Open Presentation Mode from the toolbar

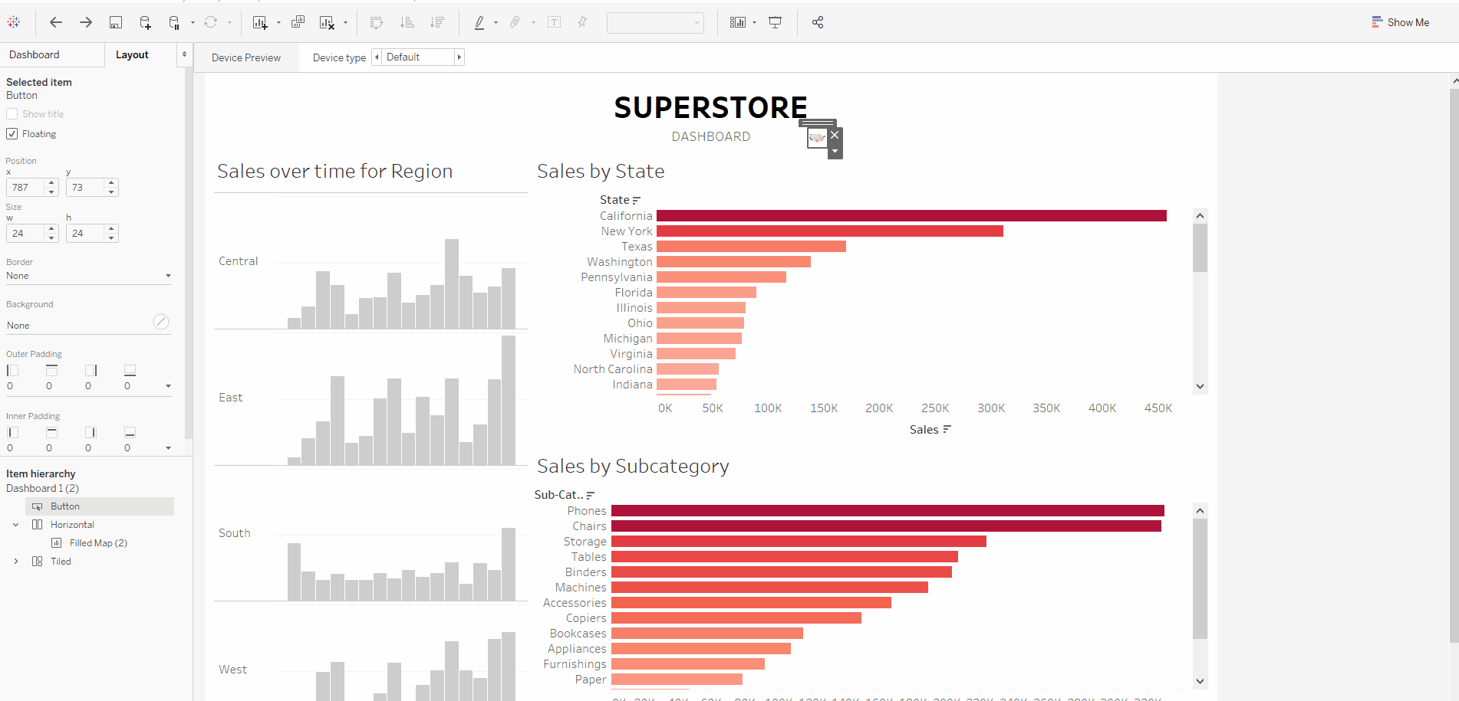click(776, 23)
